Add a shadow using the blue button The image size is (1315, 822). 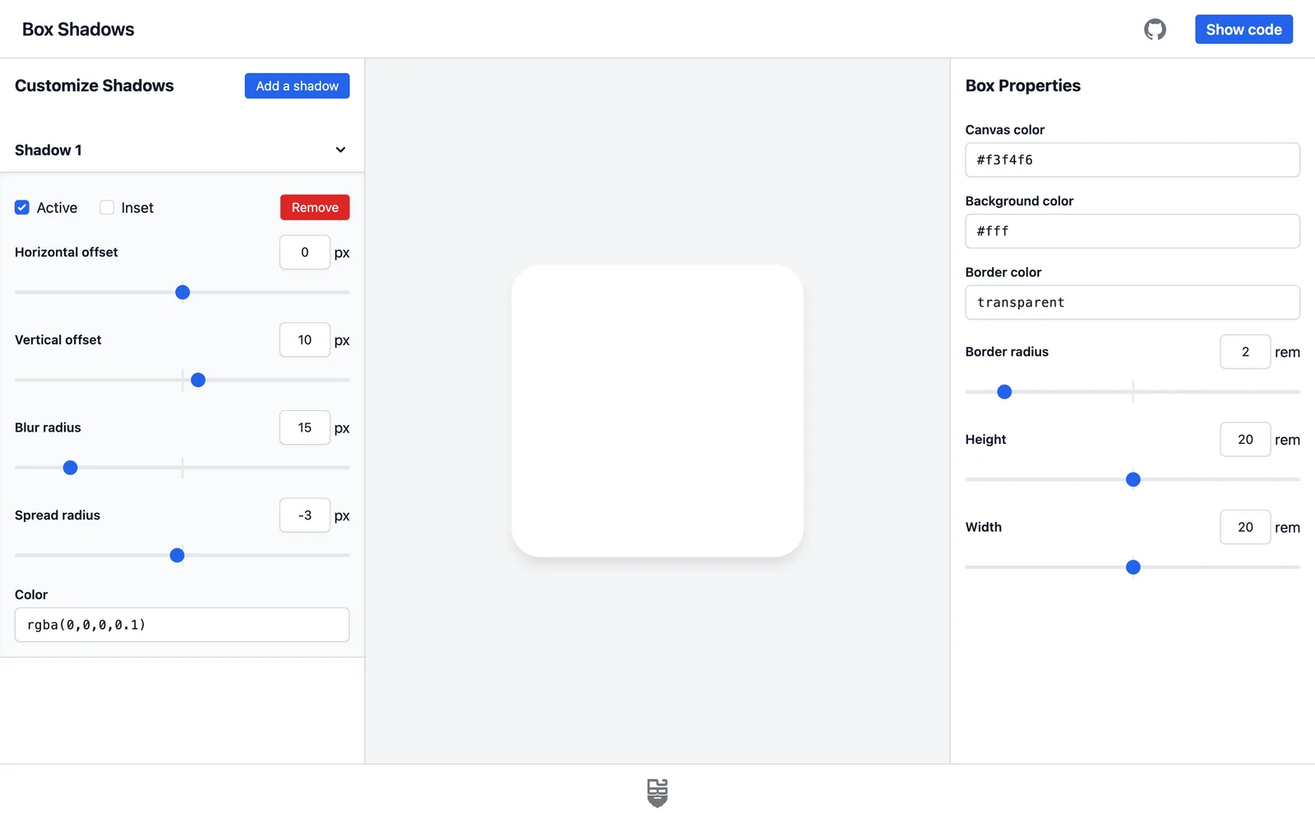297,86
